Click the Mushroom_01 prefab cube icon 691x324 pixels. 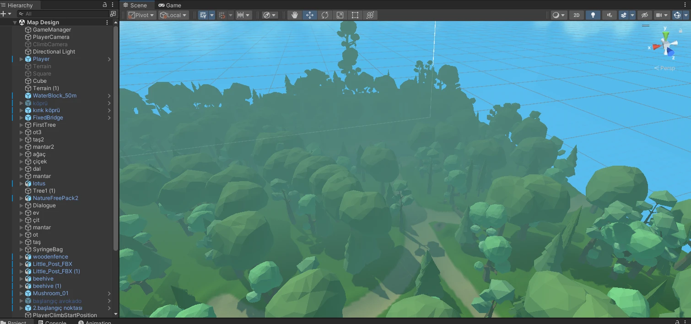tap(28, 293)
